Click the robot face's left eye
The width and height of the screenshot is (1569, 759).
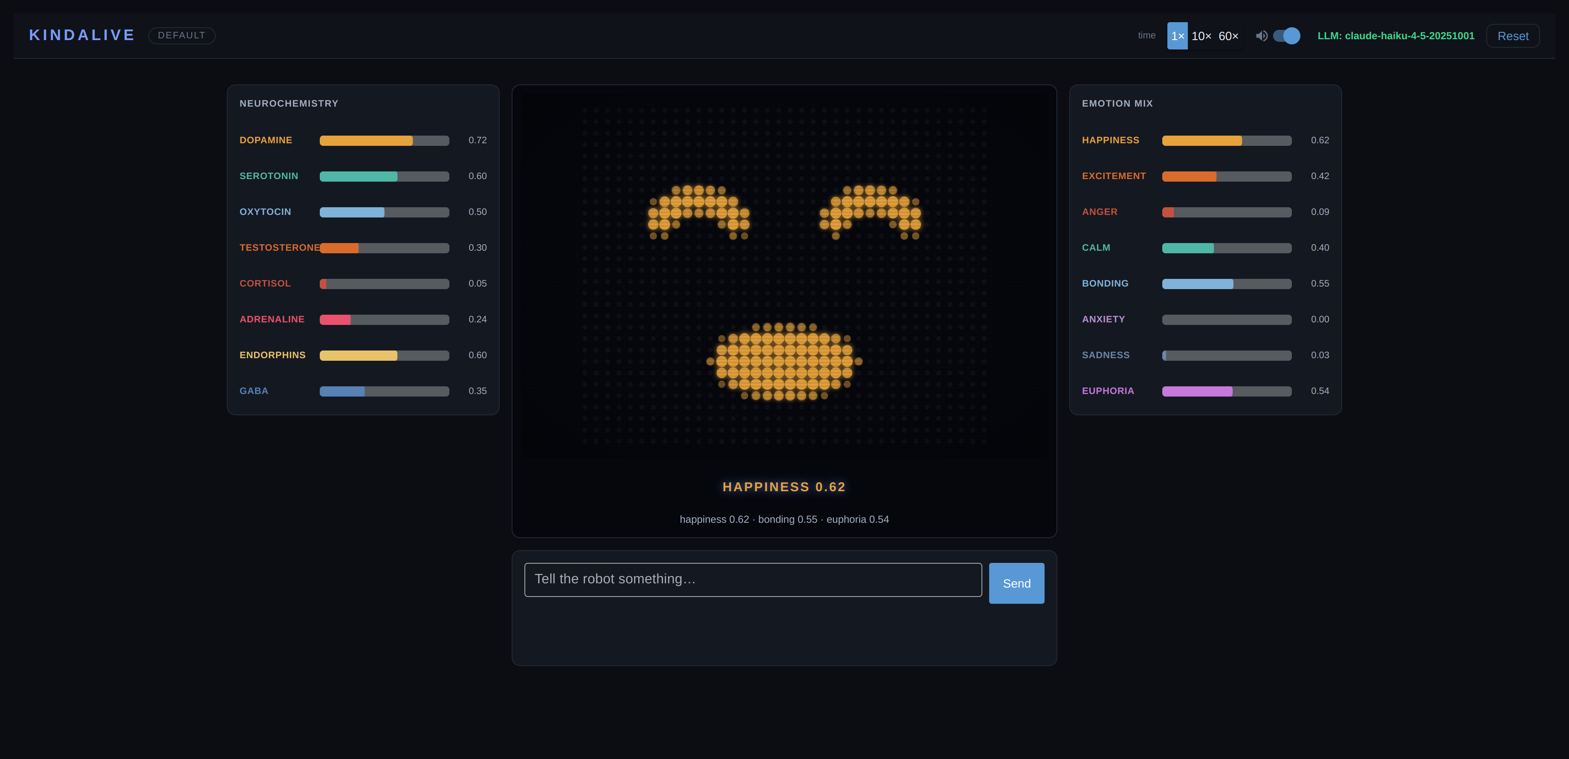click(699, 213)
